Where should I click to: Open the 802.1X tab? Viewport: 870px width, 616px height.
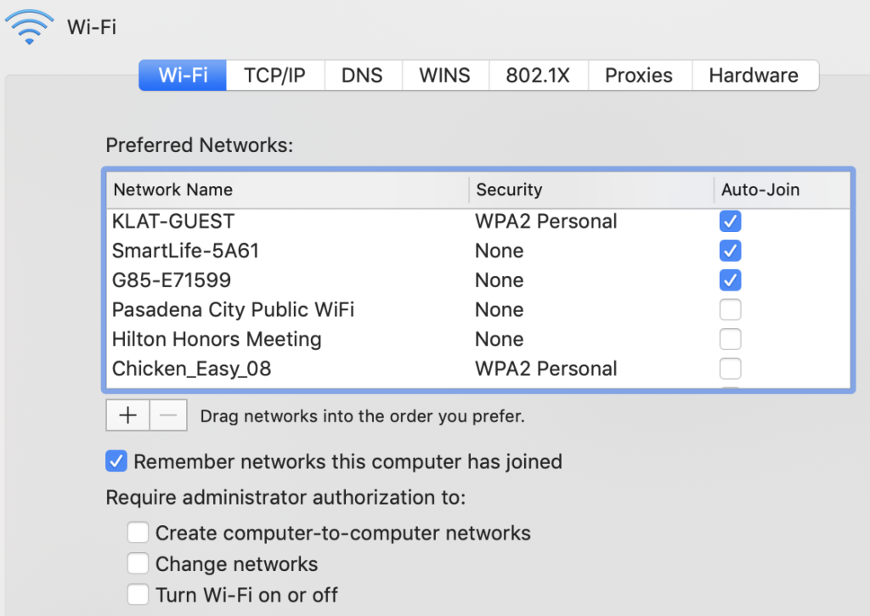click(539, 76)
